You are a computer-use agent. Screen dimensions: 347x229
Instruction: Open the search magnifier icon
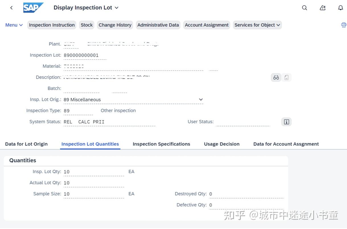pos(304,8)
